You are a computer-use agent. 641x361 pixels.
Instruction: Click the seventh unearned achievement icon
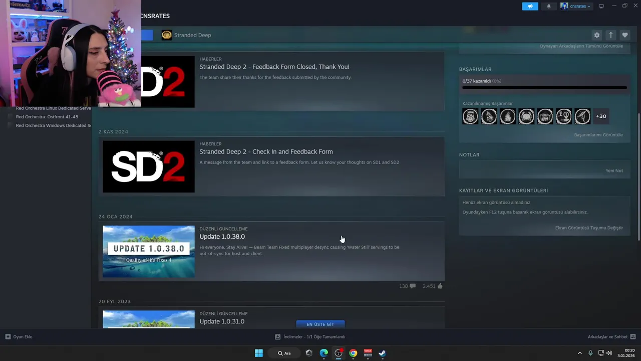(x=582, y=116)
